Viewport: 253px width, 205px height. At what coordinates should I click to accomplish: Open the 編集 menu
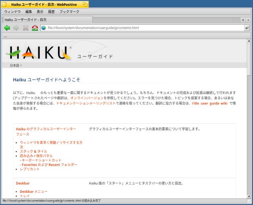[x=29, y=11]
